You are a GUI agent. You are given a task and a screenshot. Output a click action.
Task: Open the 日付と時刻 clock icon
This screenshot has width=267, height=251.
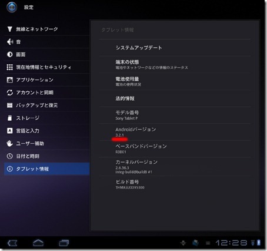9,156
